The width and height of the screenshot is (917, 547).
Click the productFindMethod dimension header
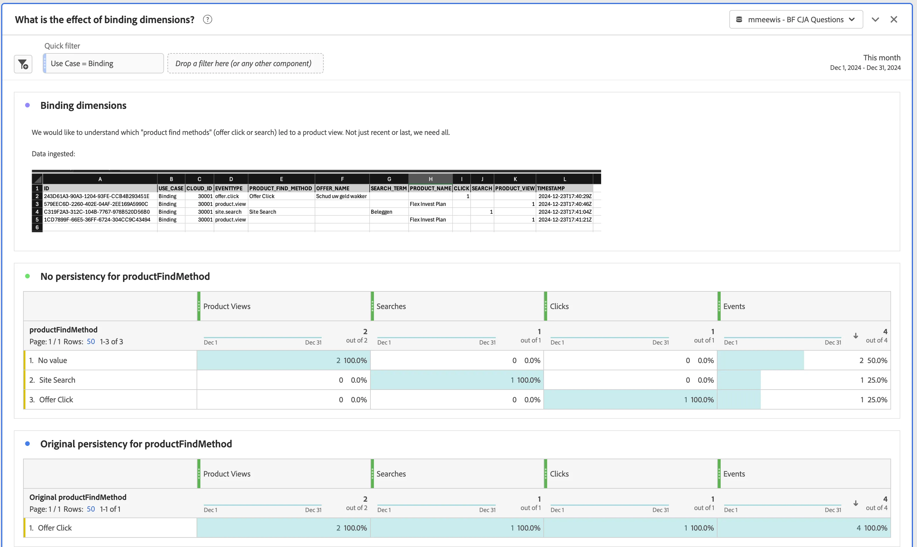(x=63, y=330)
